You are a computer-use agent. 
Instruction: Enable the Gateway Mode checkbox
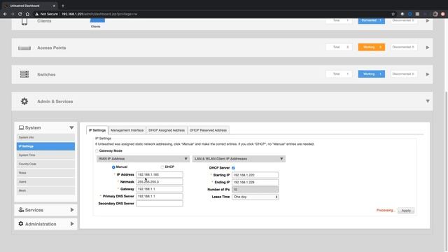97,151
